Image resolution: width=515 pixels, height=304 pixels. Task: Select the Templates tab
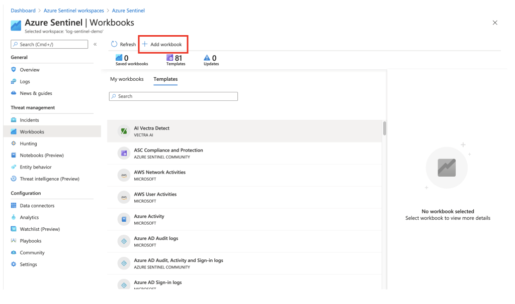[x=165, y=79]
